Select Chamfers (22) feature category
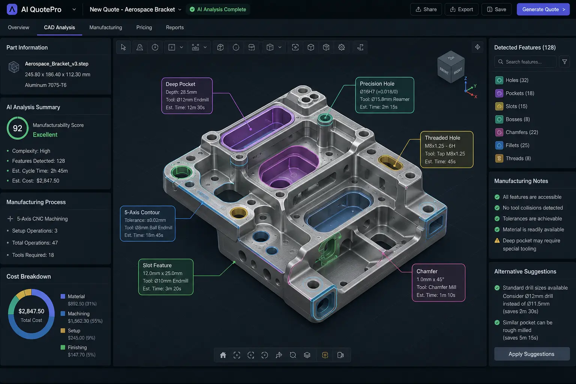Screen dimensions: 576x384 point(517,132)
